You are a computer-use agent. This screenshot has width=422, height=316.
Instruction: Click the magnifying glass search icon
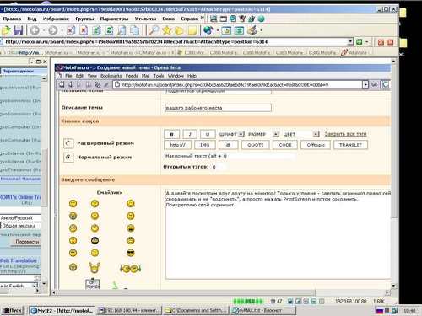[x=154, y=30]
